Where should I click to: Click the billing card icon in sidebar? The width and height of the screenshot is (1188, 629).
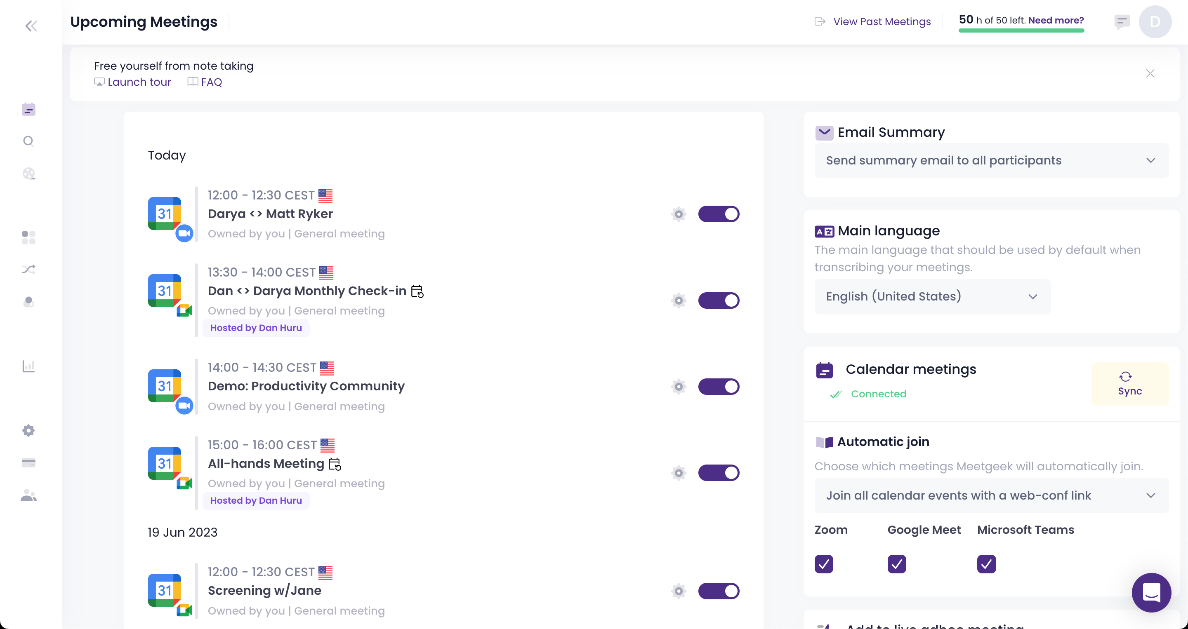click(x=28, y=462)
